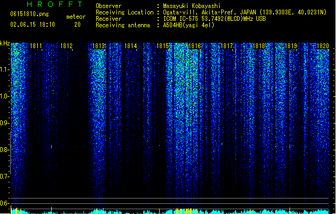Select the file name 06151810.png
Screen dimensions: 336x214
pos(29,14)
